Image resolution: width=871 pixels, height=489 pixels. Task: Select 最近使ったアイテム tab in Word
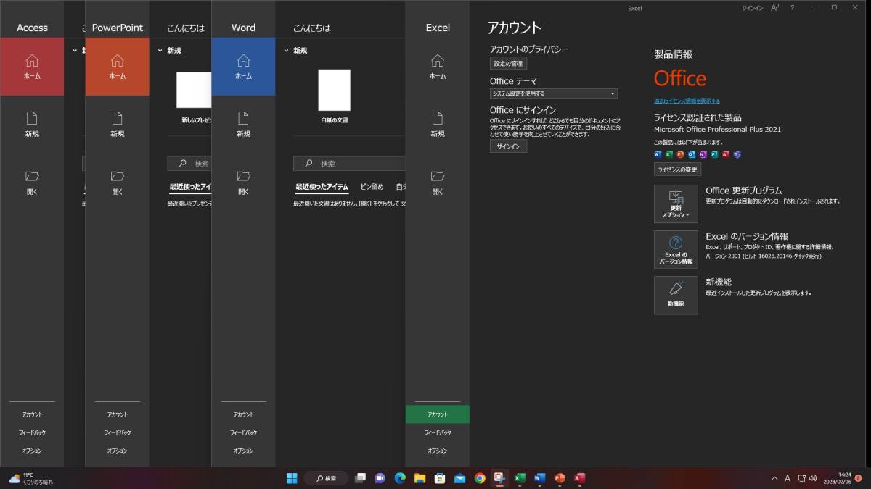point(322,187)
